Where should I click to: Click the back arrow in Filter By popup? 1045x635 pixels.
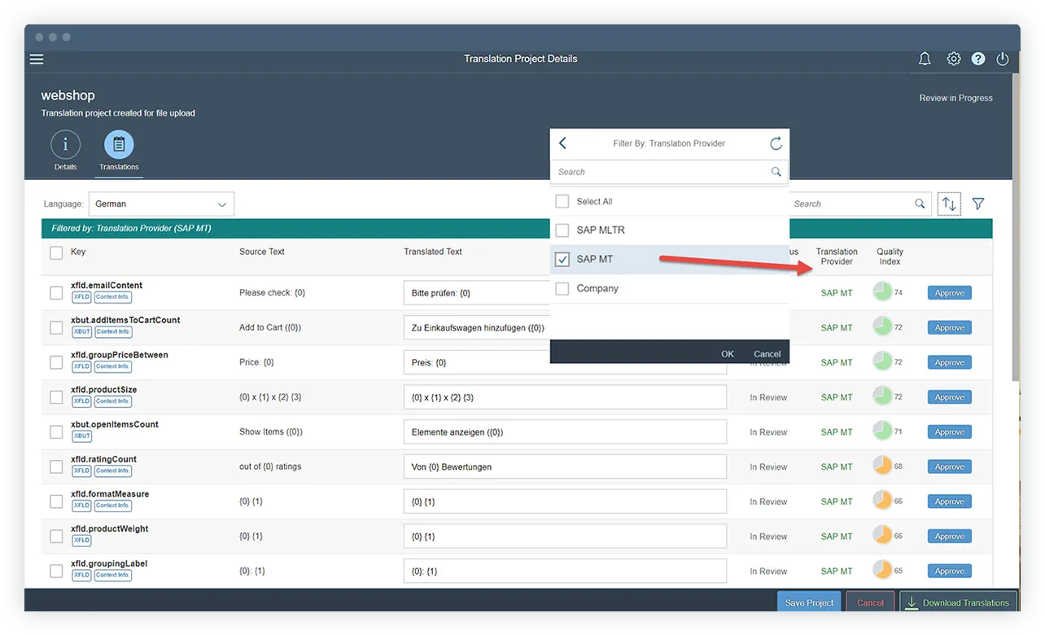[562, 143]
